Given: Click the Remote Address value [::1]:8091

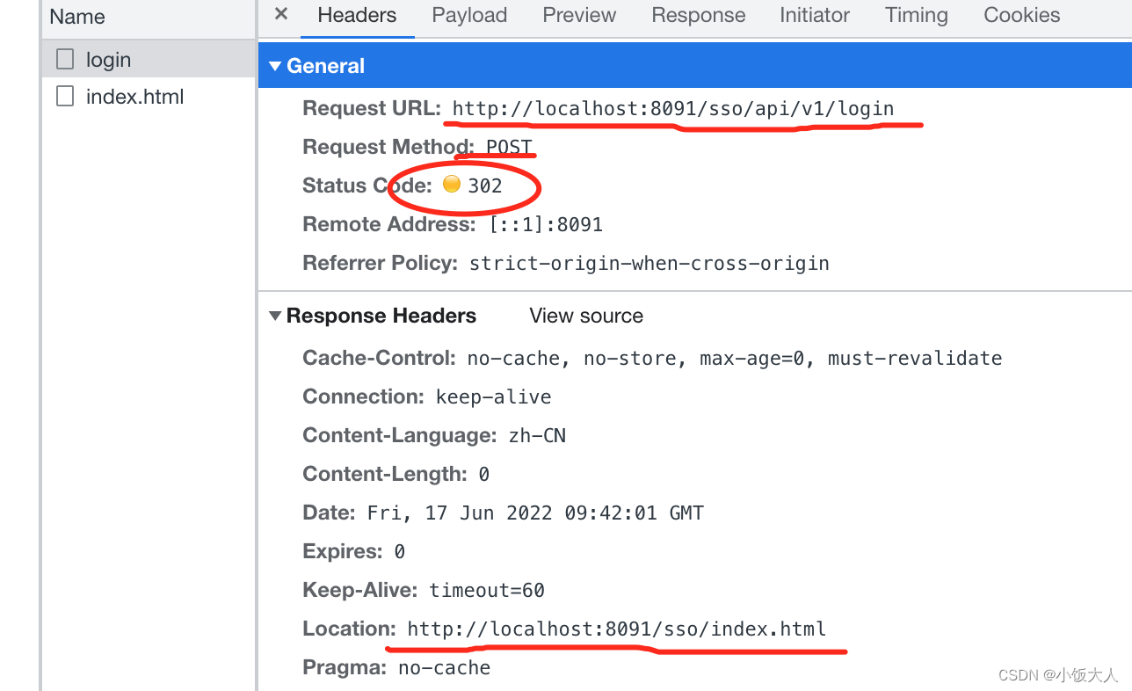Looking at the screenshot, I should [x=547, y=225].
